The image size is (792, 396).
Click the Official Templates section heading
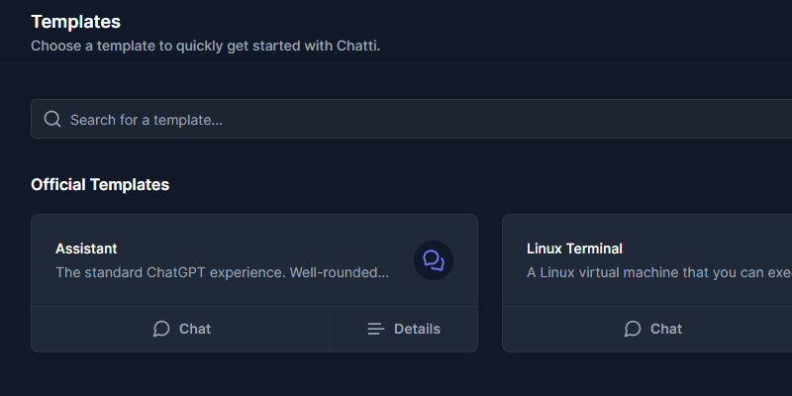[100, 184]
